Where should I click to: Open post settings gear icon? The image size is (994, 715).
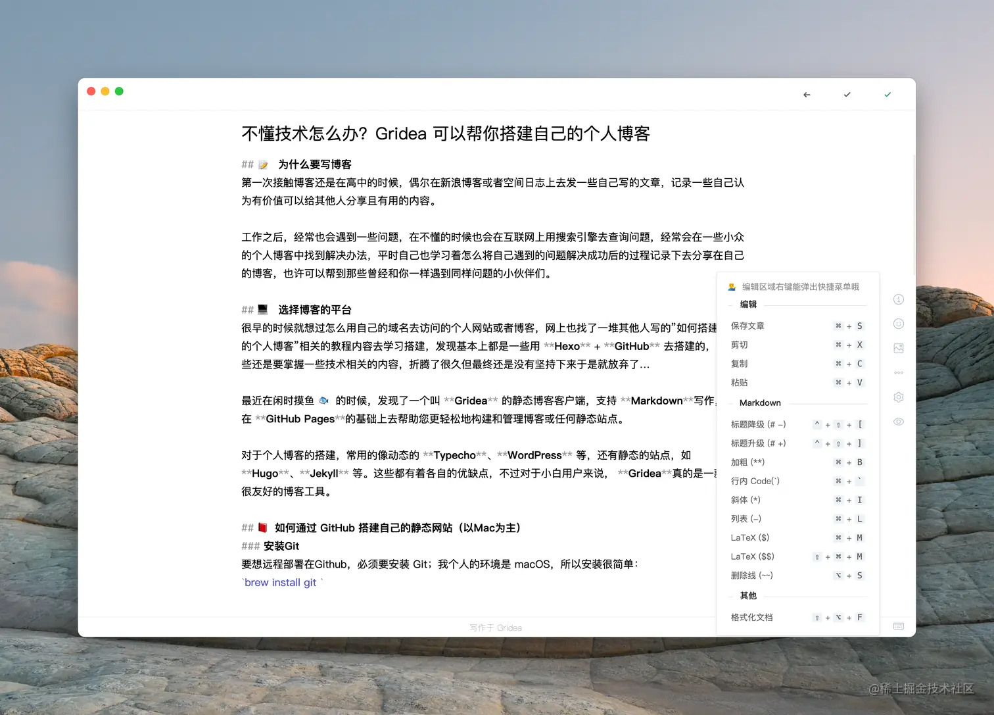[899, 397]
